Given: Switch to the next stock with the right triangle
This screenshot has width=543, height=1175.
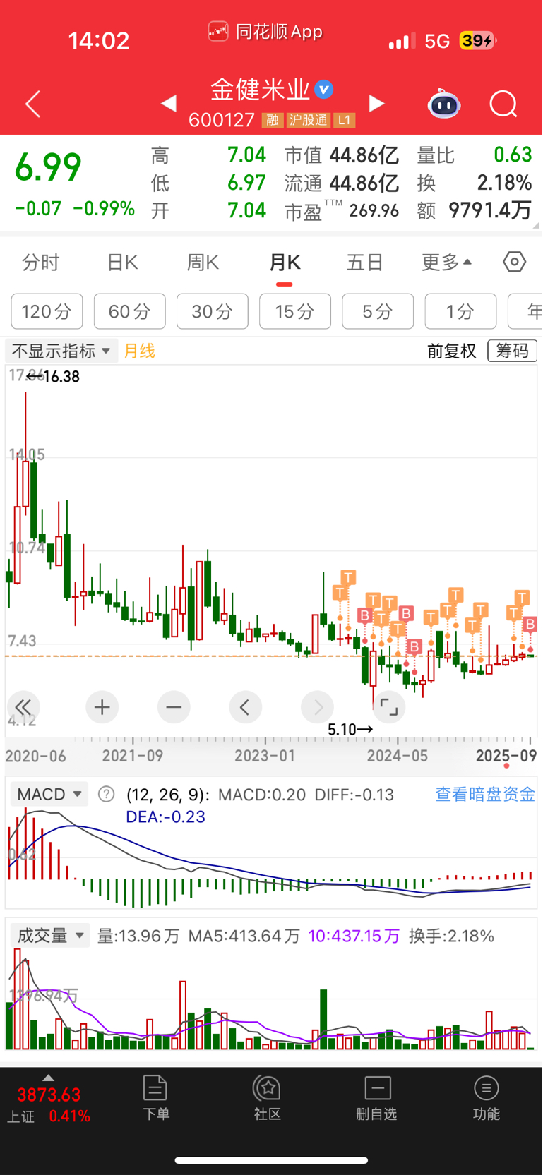Looking at the screenshot, I should 377,104.
